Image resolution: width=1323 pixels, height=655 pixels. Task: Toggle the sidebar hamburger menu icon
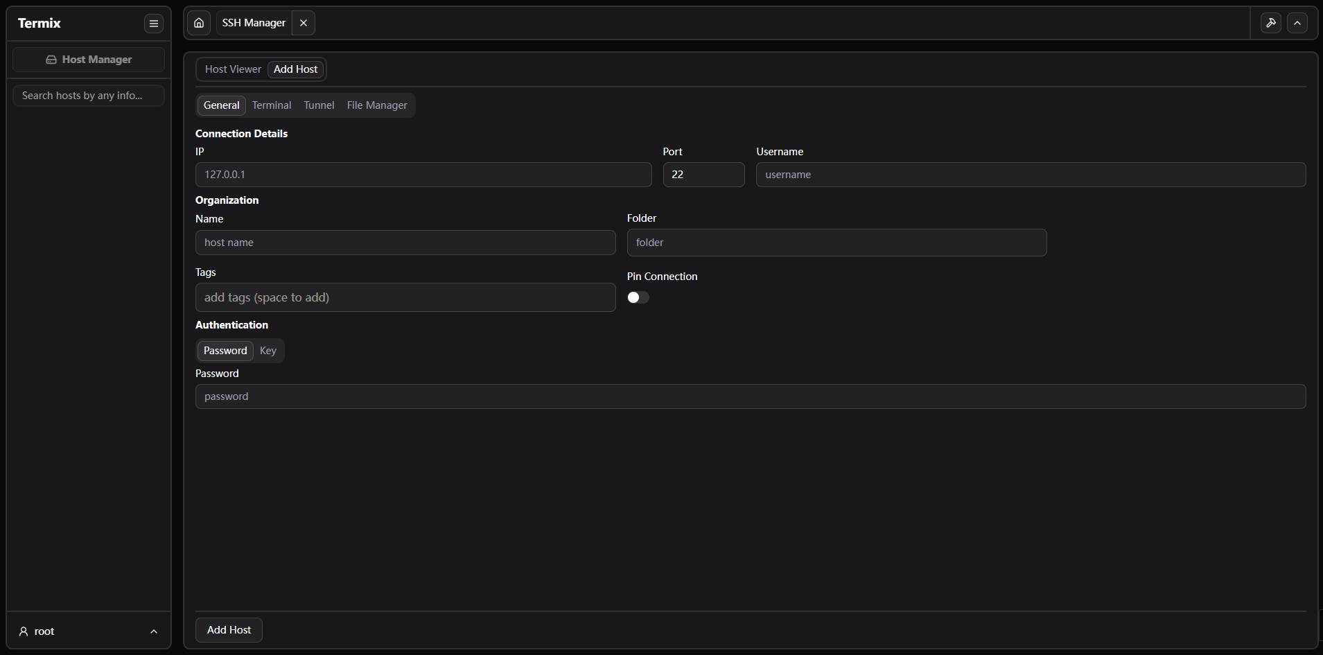pyautogui.click(x=154, y=24)
